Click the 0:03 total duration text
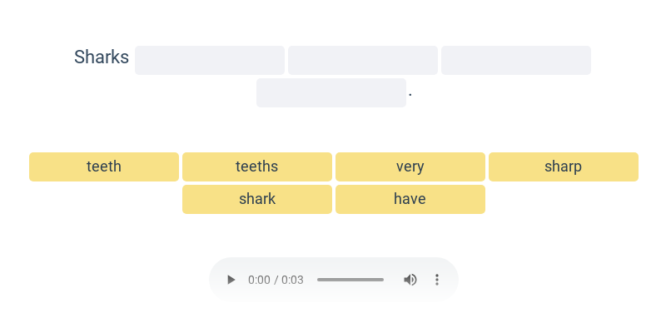The height and width of the screenshot is (333, 666). [x=293, y=280]
